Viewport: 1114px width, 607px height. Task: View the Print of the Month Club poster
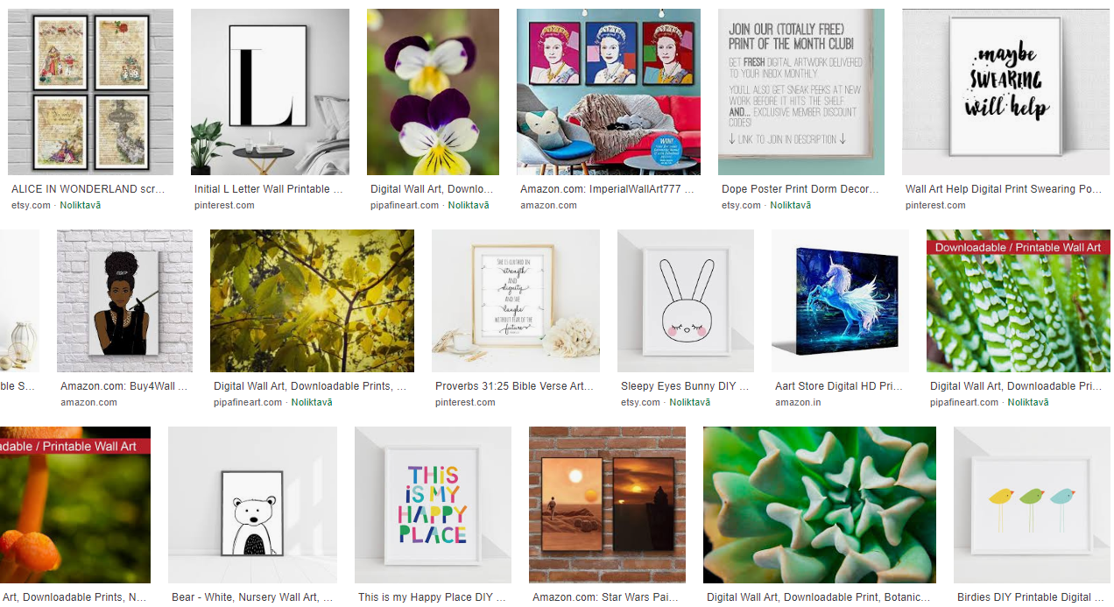(801, 92)
